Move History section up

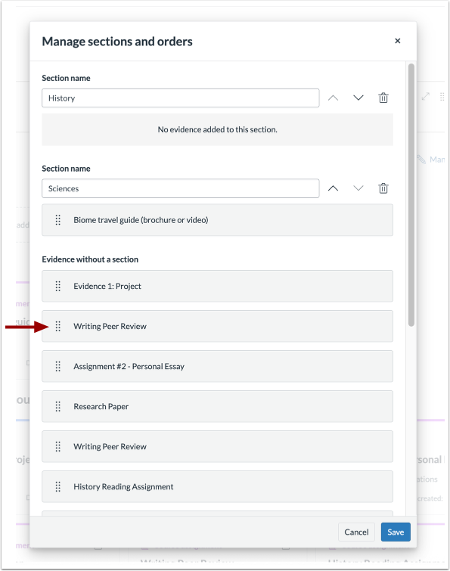[x=333, y=98]
